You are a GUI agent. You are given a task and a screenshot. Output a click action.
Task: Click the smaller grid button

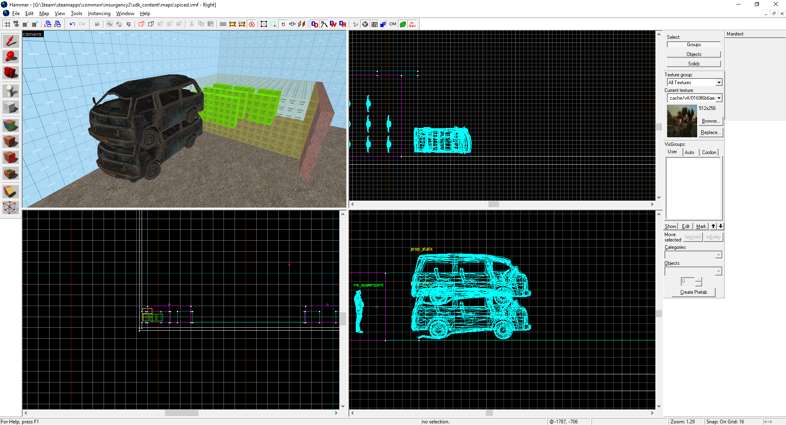25,24
